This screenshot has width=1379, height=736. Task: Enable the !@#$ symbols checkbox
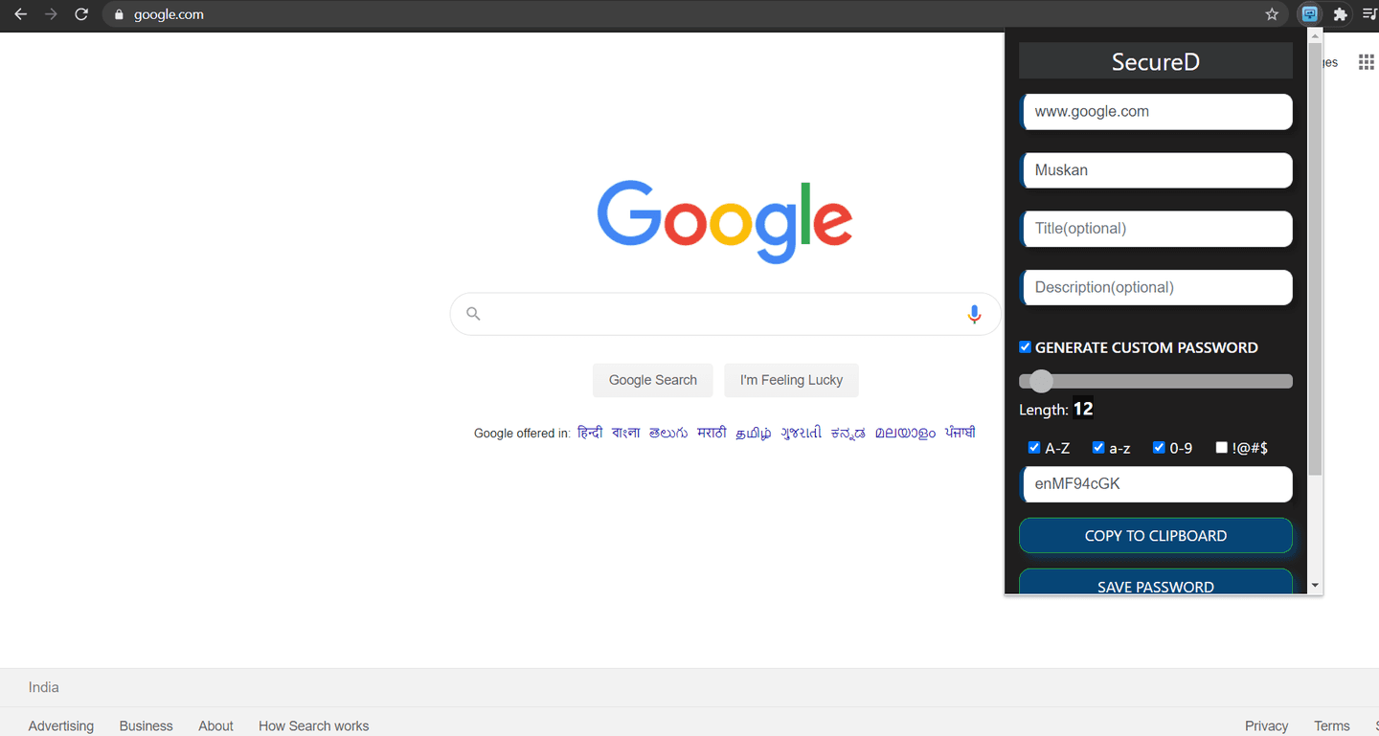(x=1221, y=447)
